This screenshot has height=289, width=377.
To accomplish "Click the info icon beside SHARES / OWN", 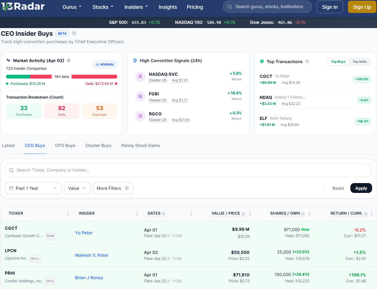I will point(303,214).
